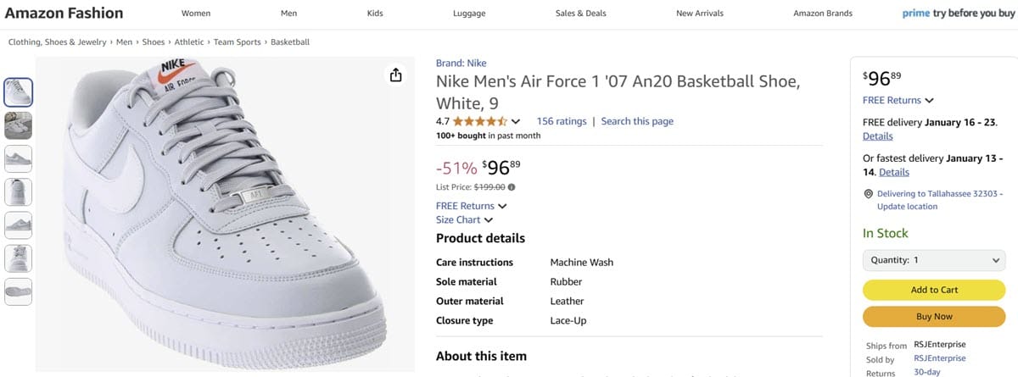The image size is (1018, 377).
Task: Click the share icon above product image
Action: click(x=395, y=75)
